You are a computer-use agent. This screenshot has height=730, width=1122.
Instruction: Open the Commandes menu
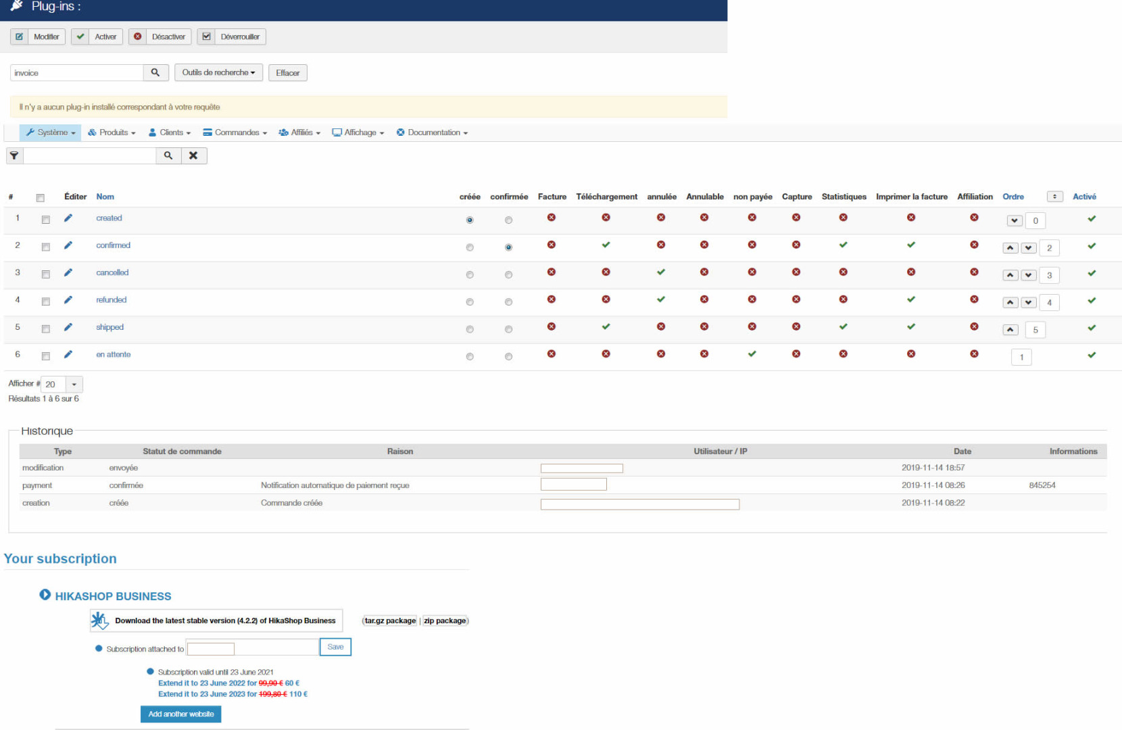(x=235, y=132)
